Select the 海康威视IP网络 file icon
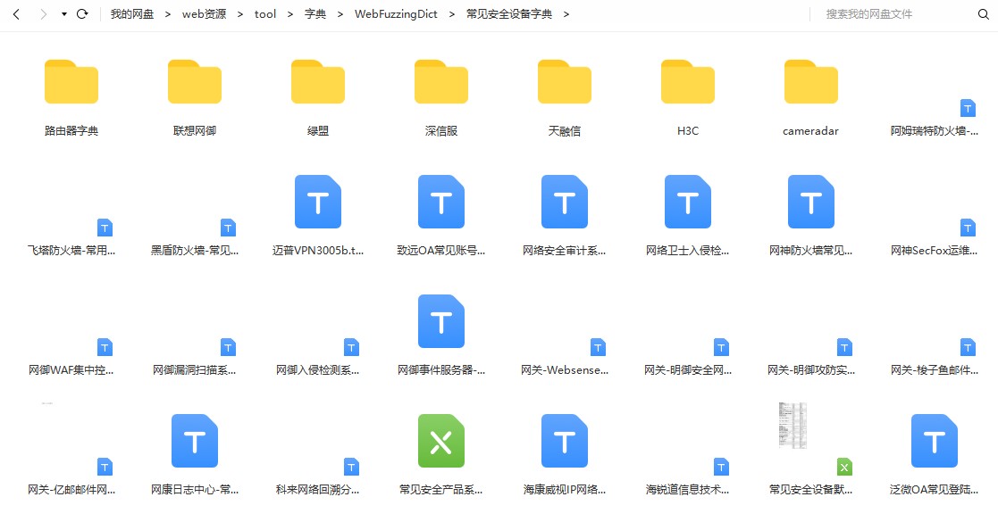 click(x=565, y=441)
